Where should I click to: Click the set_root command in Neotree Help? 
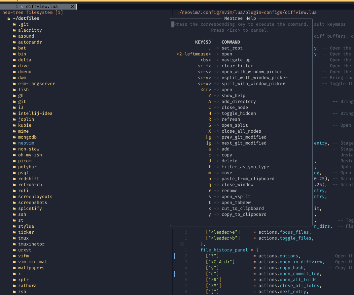click(232, 48)
